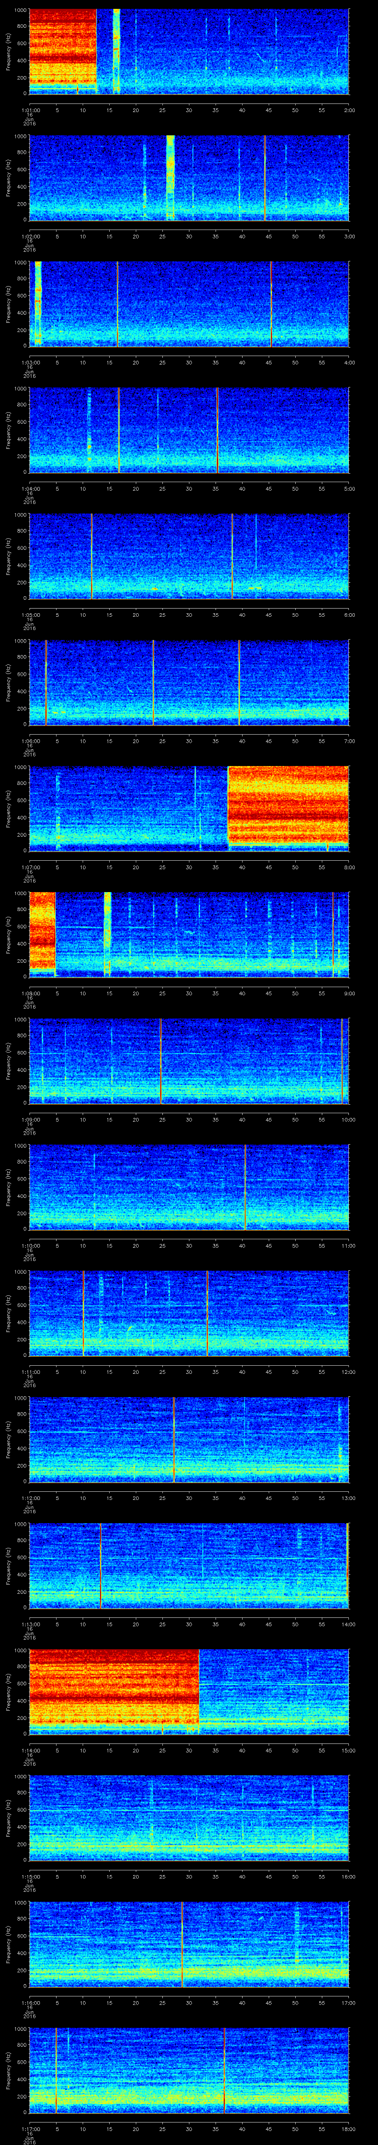378x2145 pixels.
Task: Open the spectrogram panel starting at 1:15:00
Action: tap(189, 1818)
